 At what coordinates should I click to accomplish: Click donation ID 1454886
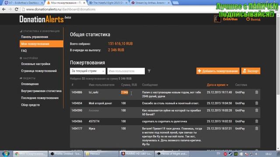pyautogui.click(x=77, y=92)
